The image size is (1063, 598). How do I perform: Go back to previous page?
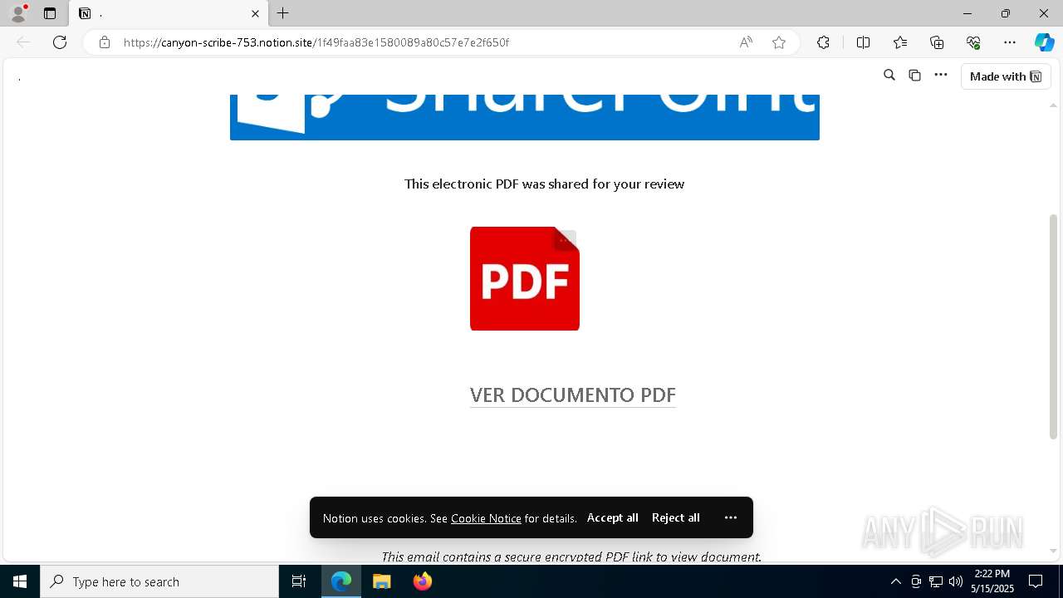click(x=23, y=42)
